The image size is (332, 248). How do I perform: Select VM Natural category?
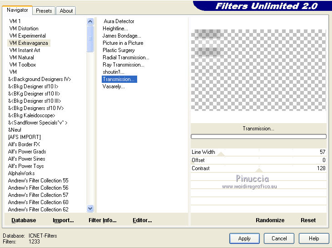[22, 57]
